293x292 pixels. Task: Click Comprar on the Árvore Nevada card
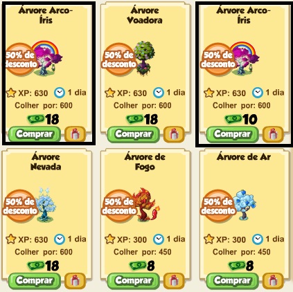coord(35,281)
